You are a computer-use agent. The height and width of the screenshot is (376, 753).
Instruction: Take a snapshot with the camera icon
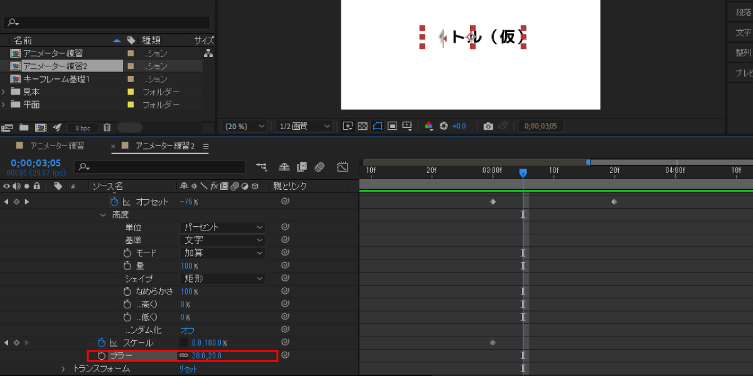click(x=488, y=126)
